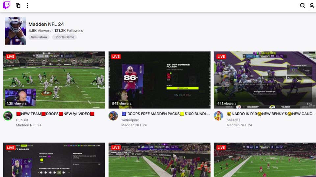316x177 pixels.
Task: Click the '845 viewers' label
Action: [122, 104]
